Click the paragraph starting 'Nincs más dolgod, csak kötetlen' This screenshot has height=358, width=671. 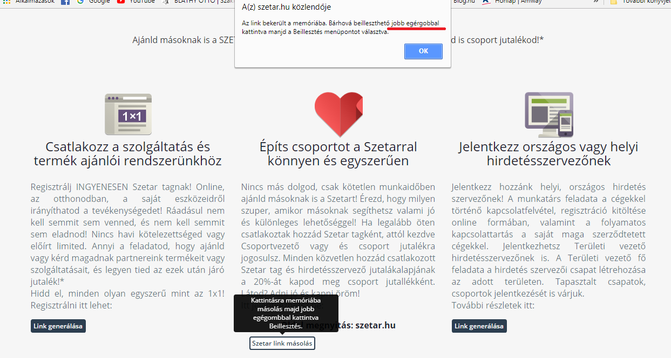pos(338,240)
